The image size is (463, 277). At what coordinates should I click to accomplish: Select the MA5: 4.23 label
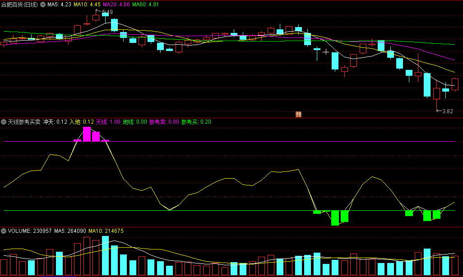pos(59,5)
